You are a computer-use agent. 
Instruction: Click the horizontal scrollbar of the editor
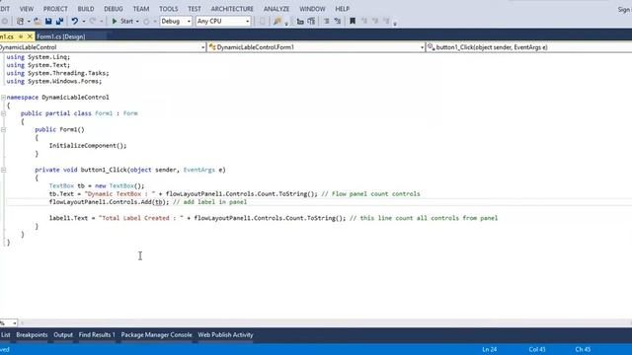325,322
